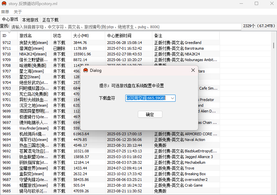Click update time 2025-02-27 08:43:53
The width and height of the screenshot is (277, 195).
tap(124, 54)
